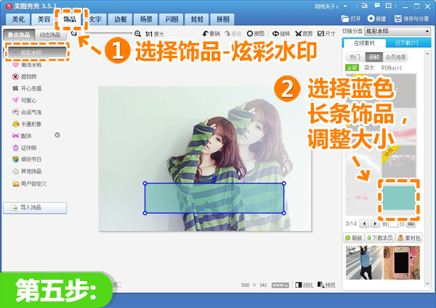Go to previous sticker page arrow
The height and width of the screenshot is (308, 436).
click(364, 223)
